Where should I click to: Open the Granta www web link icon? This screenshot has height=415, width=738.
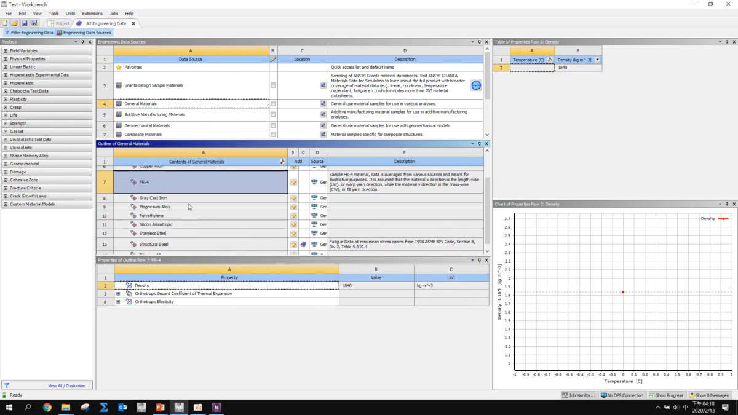tap(476, 85)
